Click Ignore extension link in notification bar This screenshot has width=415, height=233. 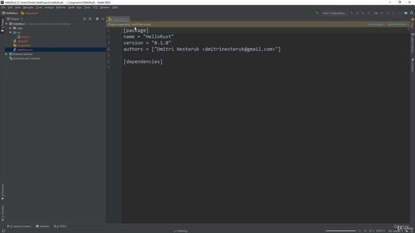click(x=397, y=25)
